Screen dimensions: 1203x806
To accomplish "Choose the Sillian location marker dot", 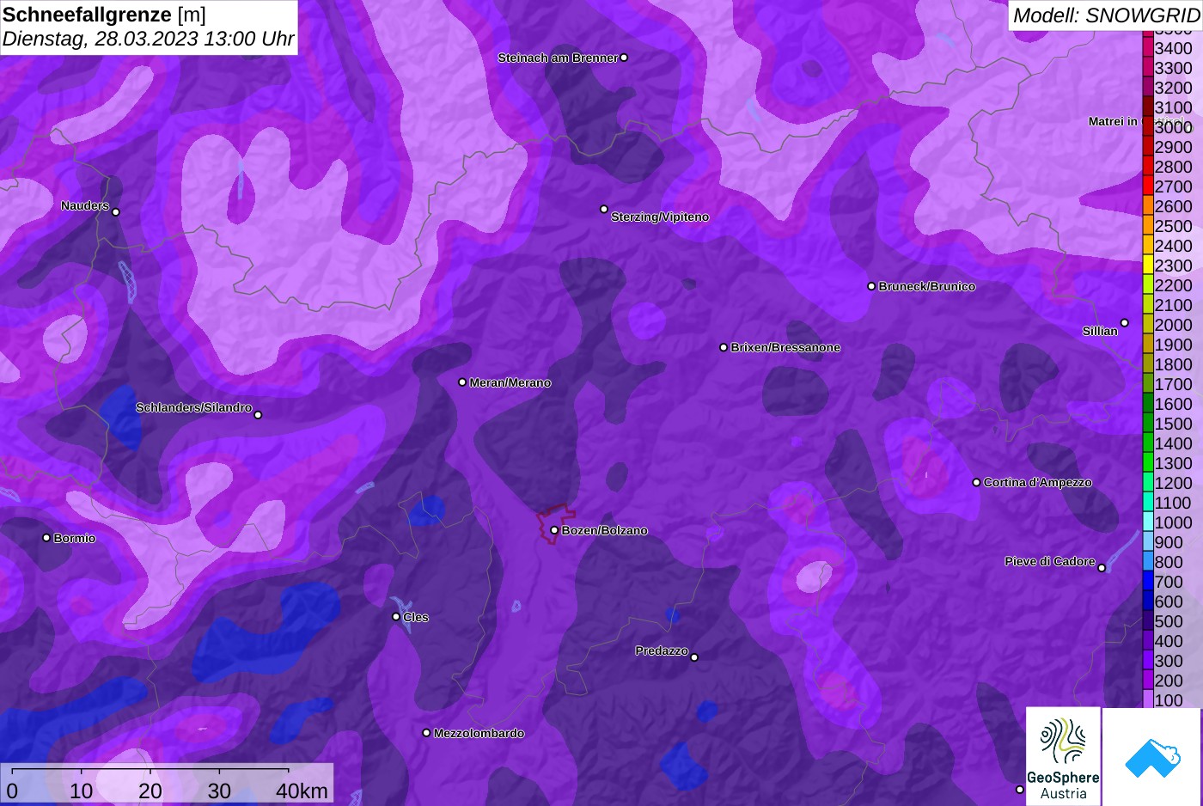I will click(1124, 323).
